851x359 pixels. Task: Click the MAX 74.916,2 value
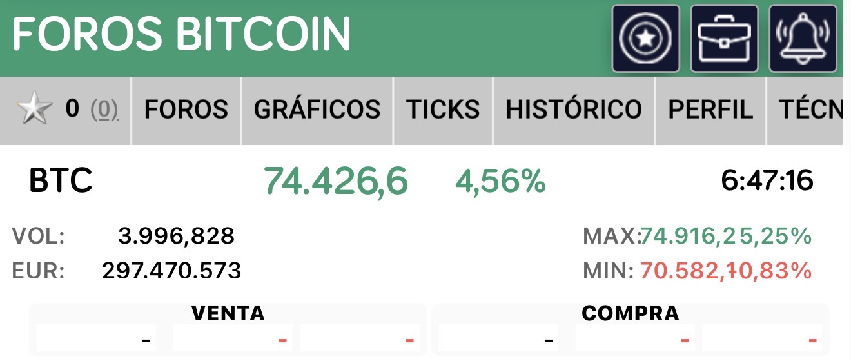click(x=687, y=237)
